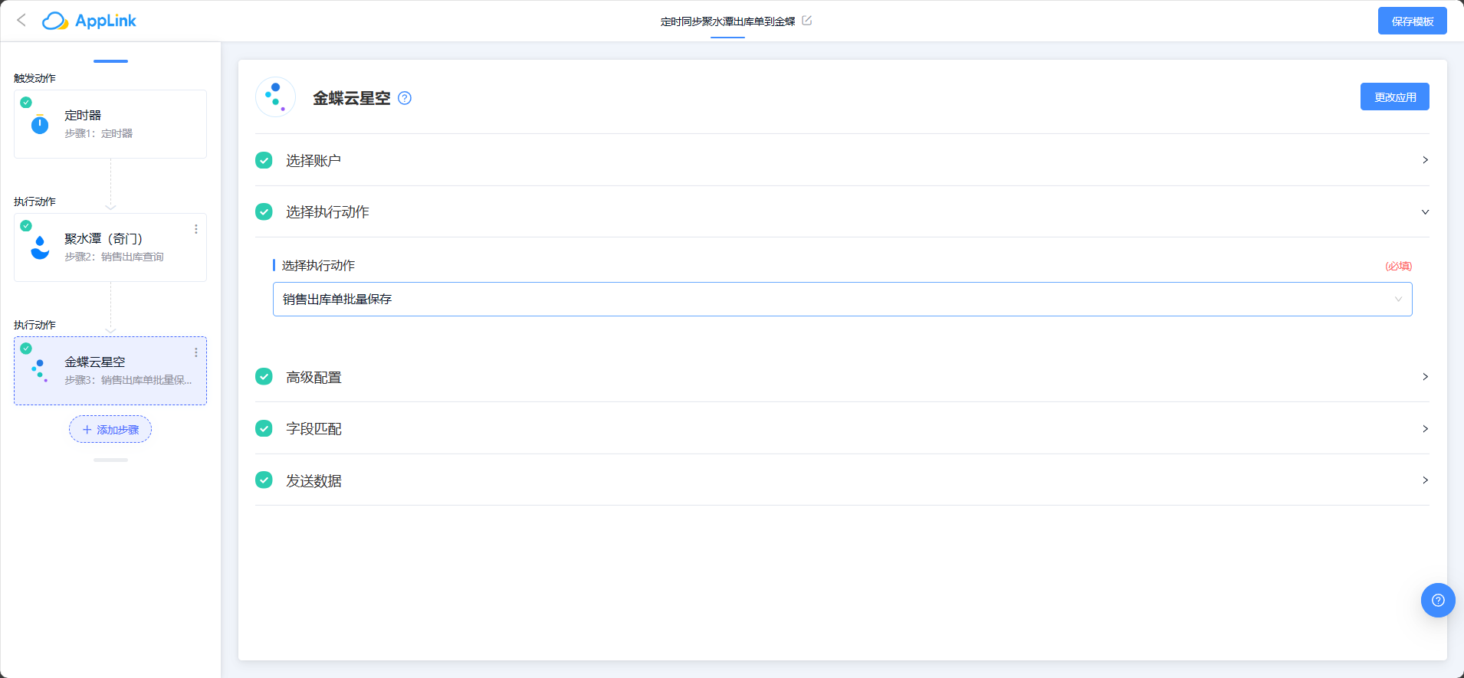Expand the 发送数据 section

(x=842, y=480)
